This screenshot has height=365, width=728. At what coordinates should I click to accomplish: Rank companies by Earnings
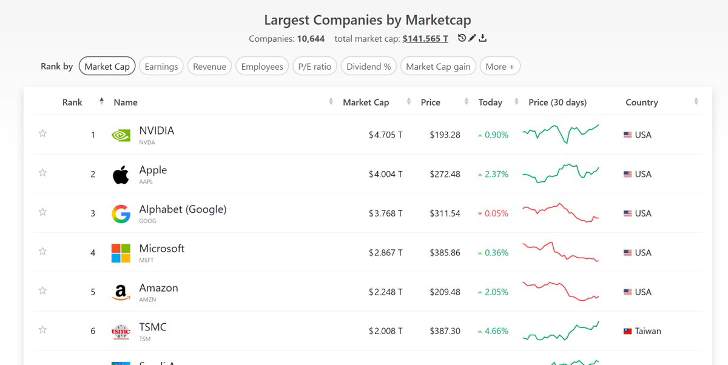click(x=161, y=66)
